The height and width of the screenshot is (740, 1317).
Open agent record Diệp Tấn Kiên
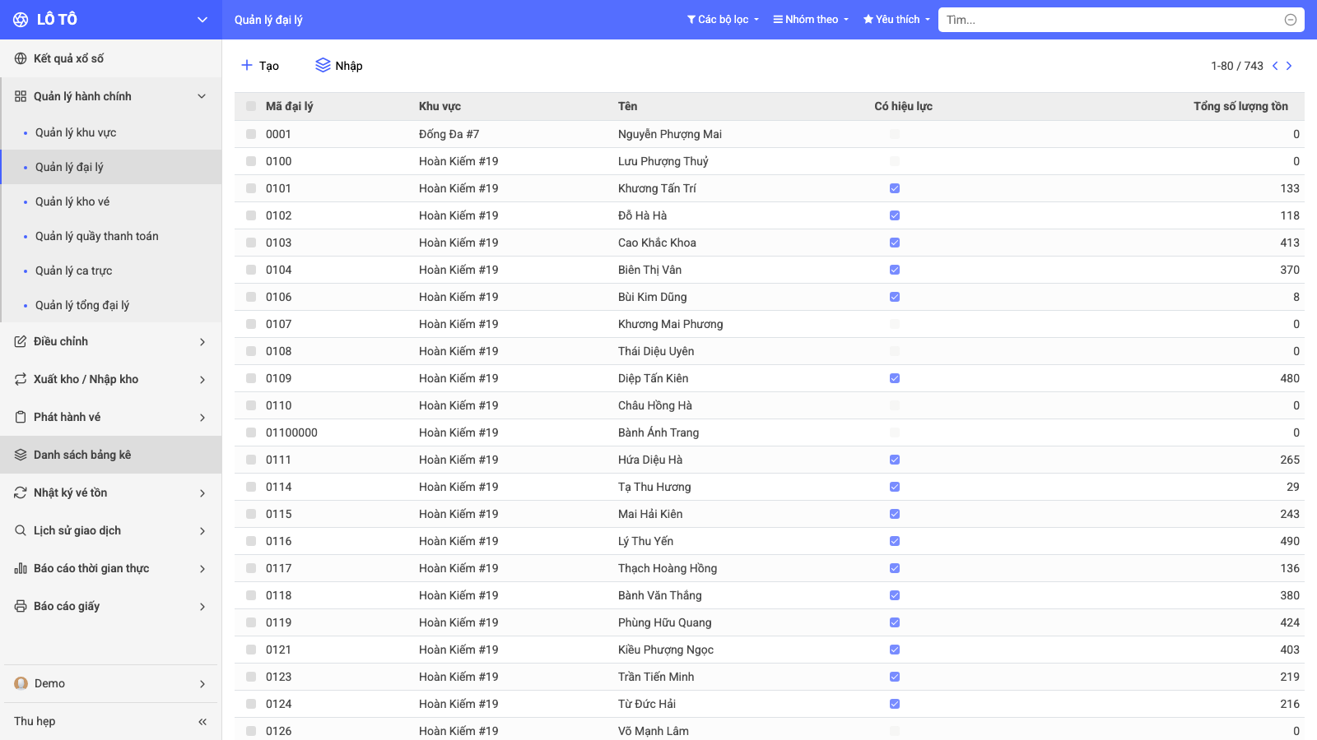[653, 378]
